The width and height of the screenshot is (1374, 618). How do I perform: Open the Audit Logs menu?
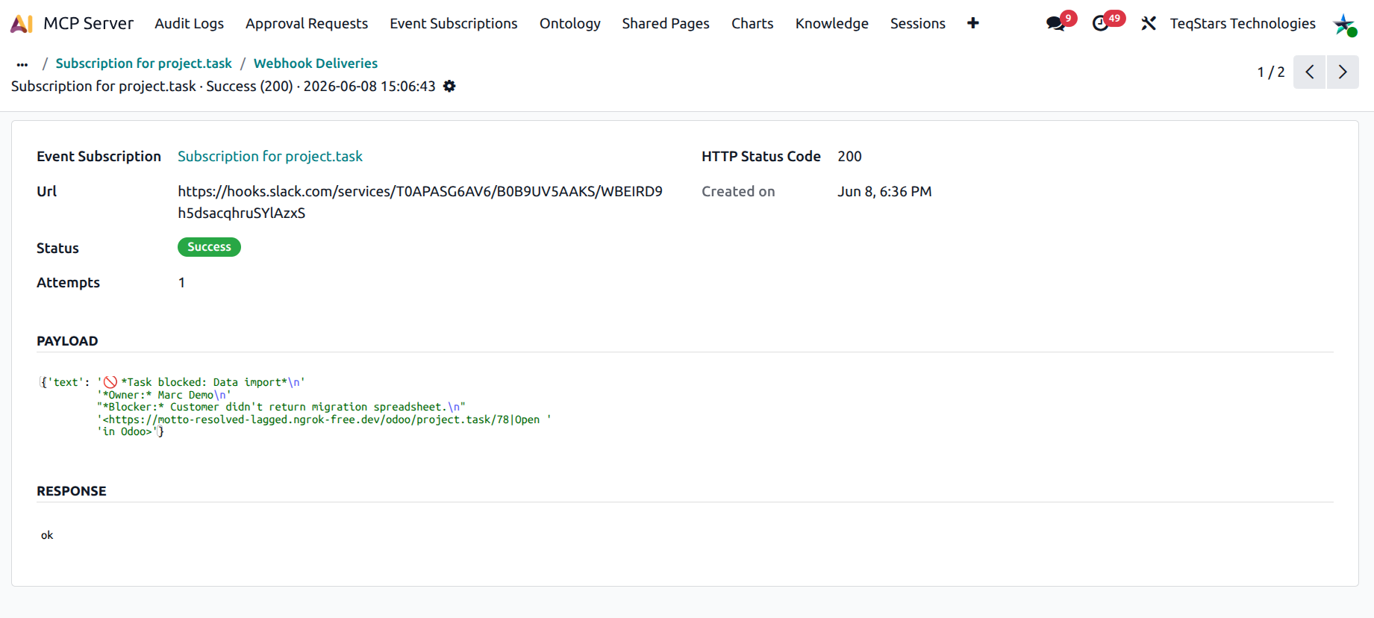tap(189, 24)
